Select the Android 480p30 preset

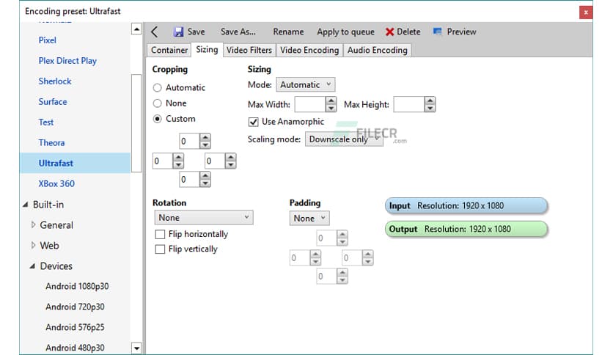(75, 348)
